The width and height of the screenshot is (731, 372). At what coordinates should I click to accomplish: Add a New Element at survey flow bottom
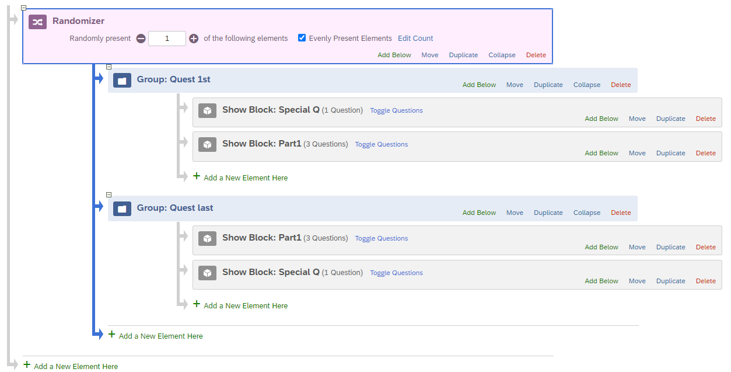coord(71,366)
